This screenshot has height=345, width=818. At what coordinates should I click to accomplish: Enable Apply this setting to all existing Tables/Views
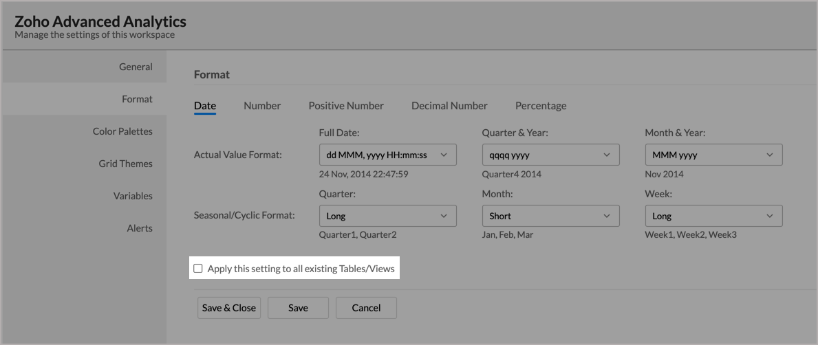click(x=197, y=269)
